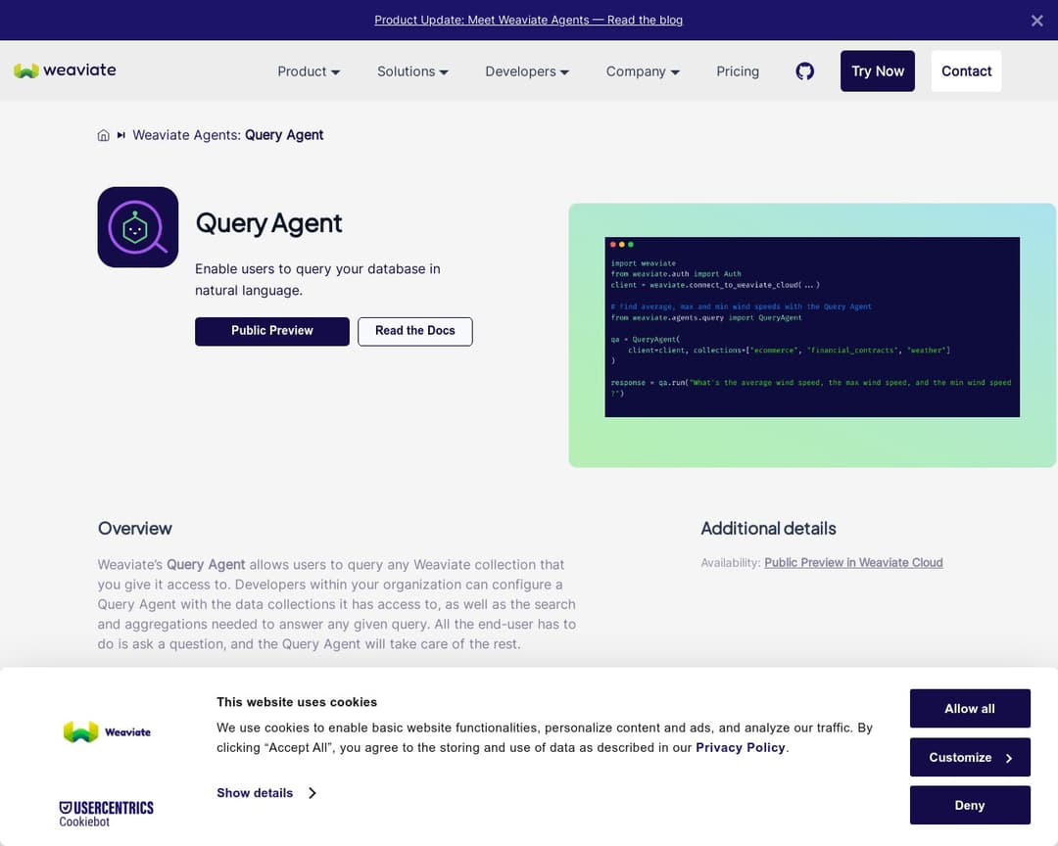The image size is (1058, 846).
Task: Click the Query Agent app icon
Action: (x=138, y=227)
